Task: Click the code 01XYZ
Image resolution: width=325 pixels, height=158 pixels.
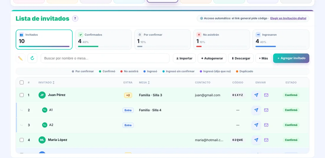Action: 238,95
